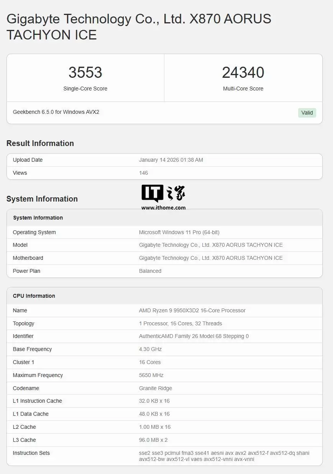This screenshot has height=474, width=333.
Task: Click the Balanced power plan value
Action: click(x=150, y=271)
